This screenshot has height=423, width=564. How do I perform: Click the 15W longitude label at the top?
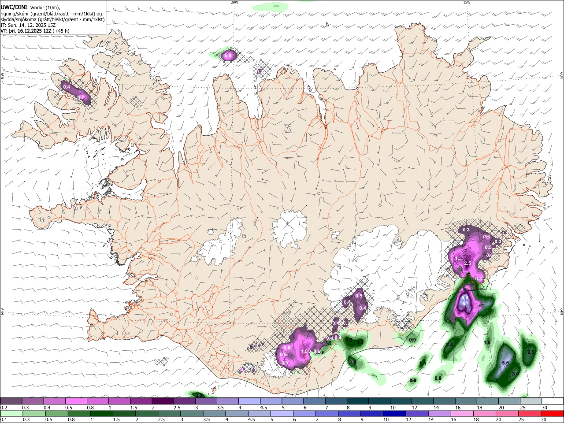point(467,2)
